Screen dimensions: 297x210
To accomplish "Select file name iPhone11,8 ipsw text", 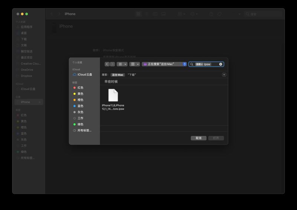I will 113,107.
